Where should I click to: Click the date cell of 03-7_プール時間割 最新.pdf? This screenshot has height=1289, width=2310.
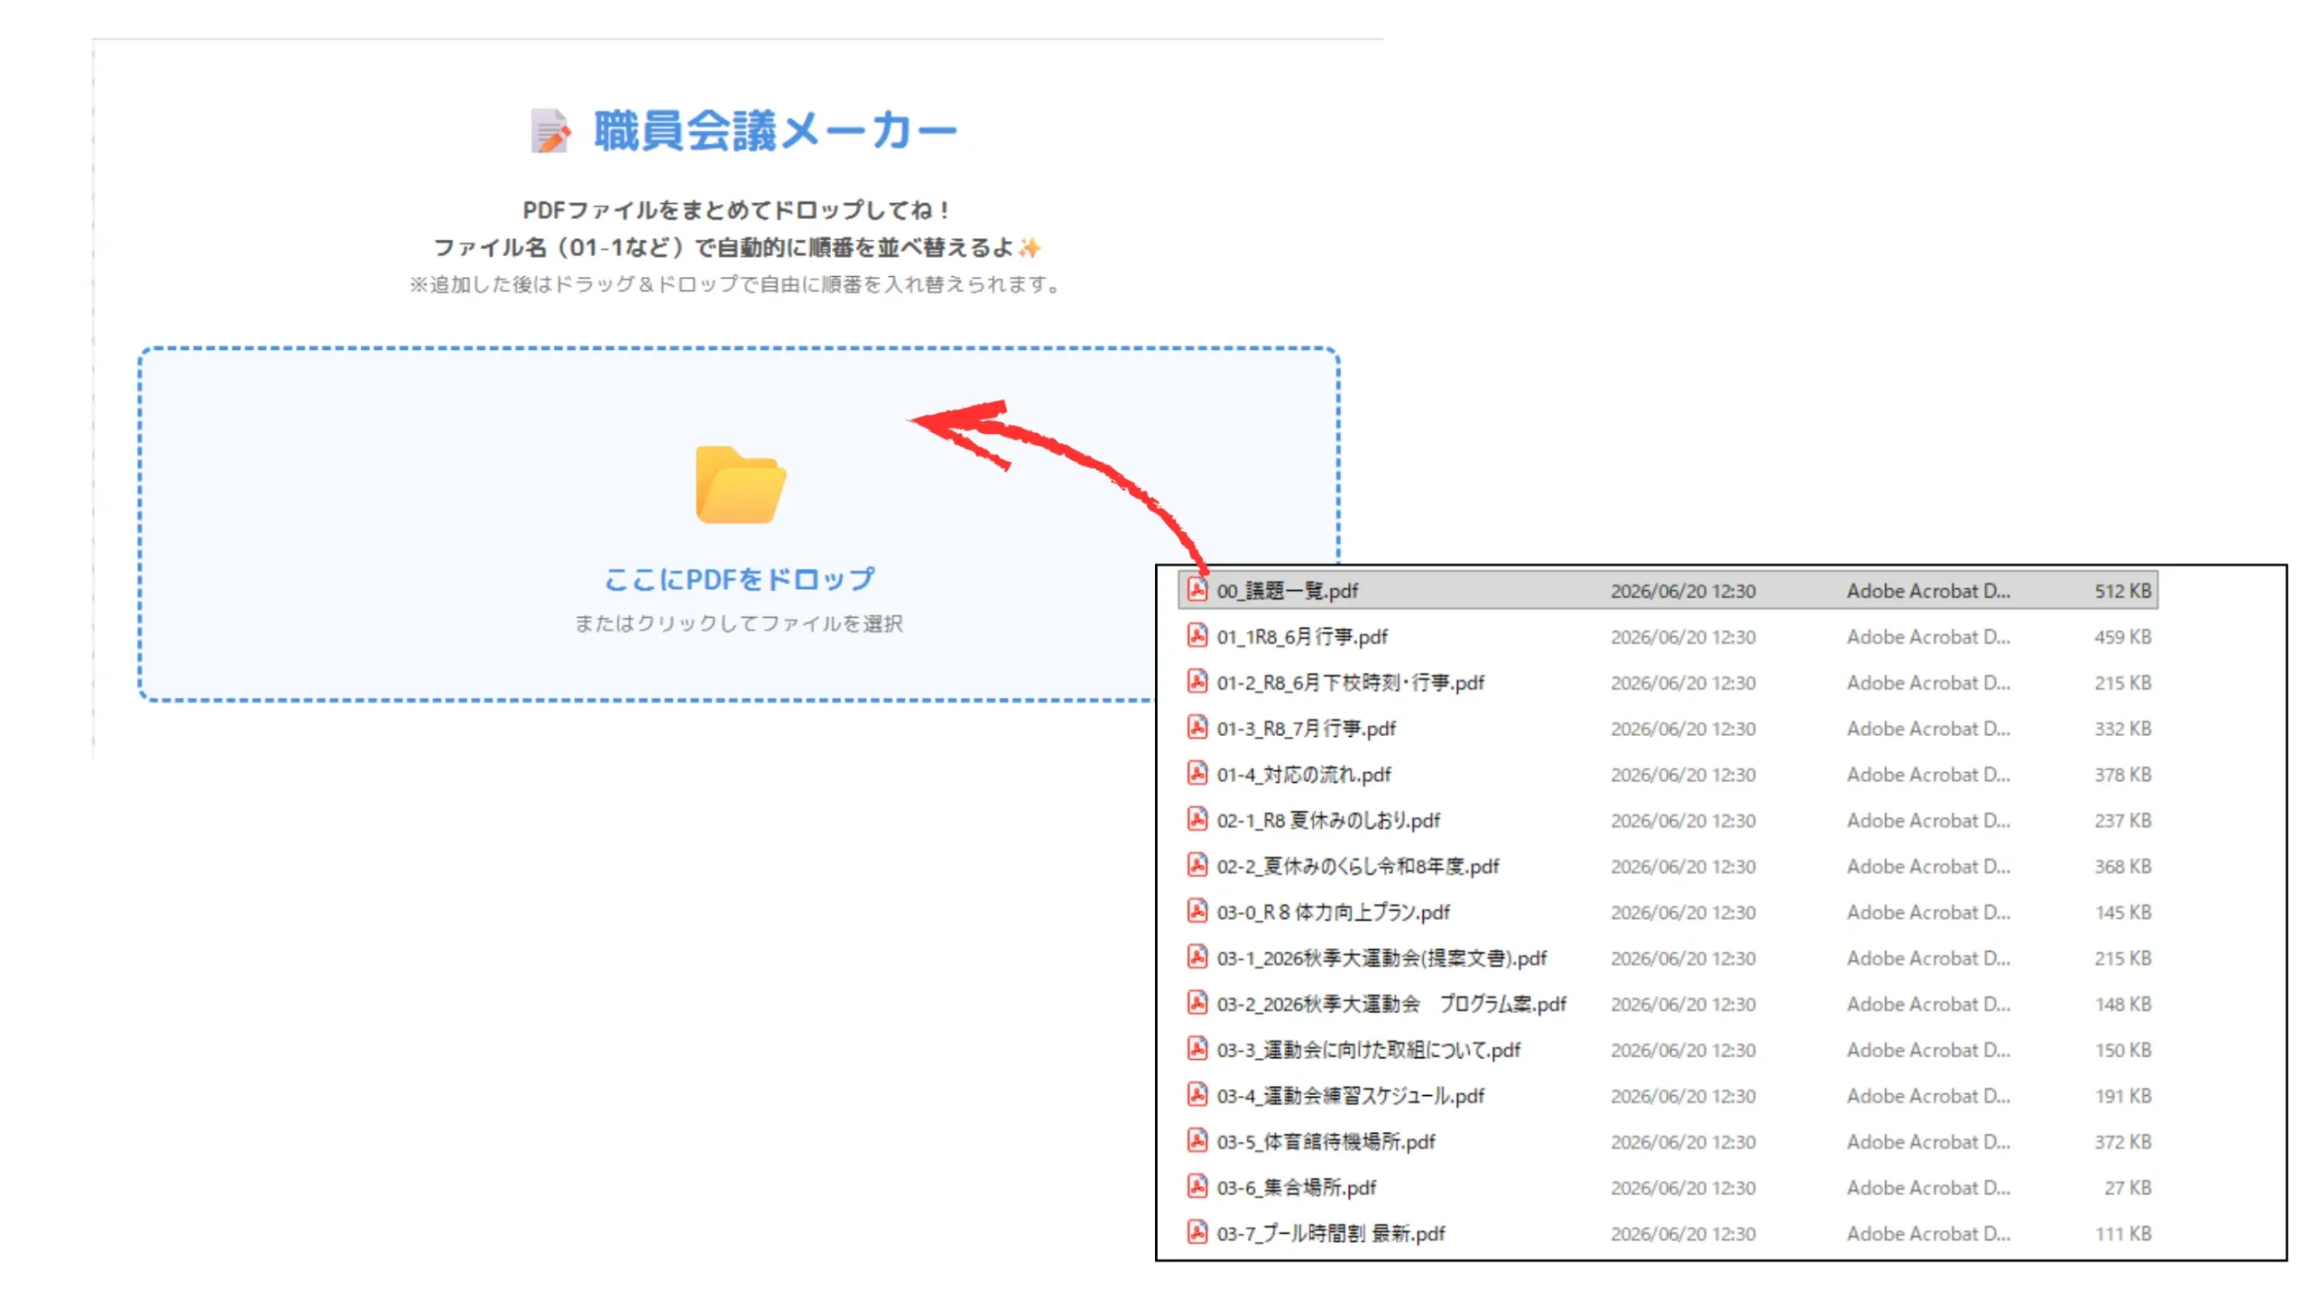point(1683,1235)
